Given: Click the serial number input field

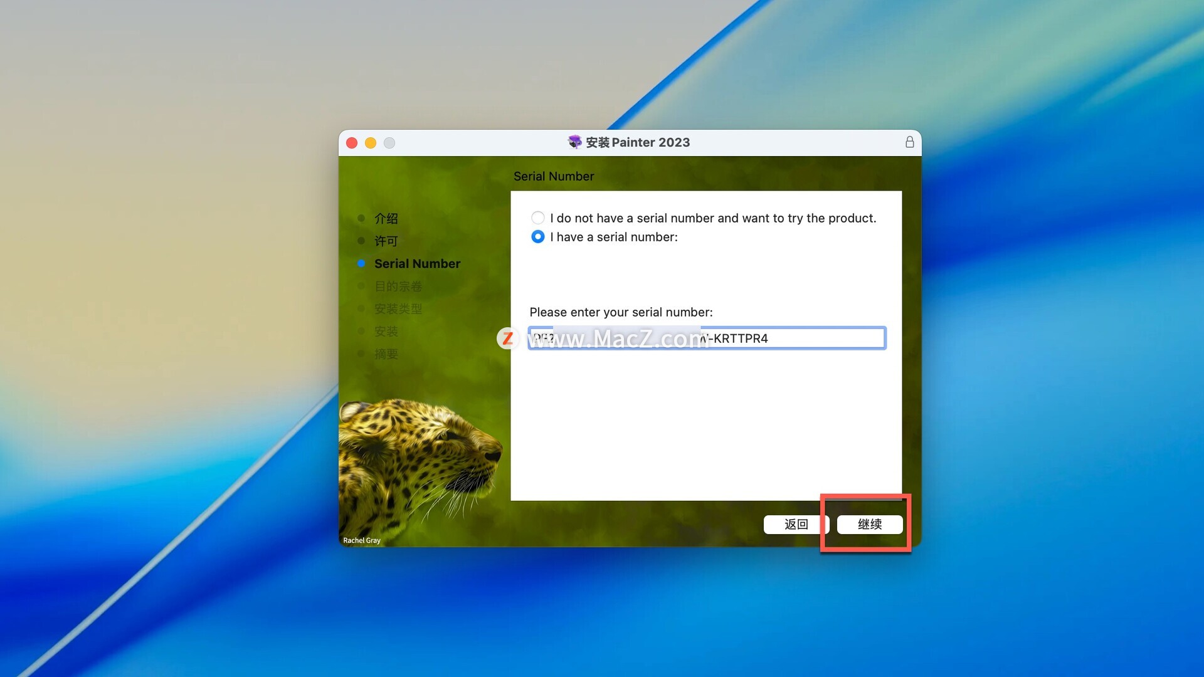Looking at the screenshot, I should 707,338.
